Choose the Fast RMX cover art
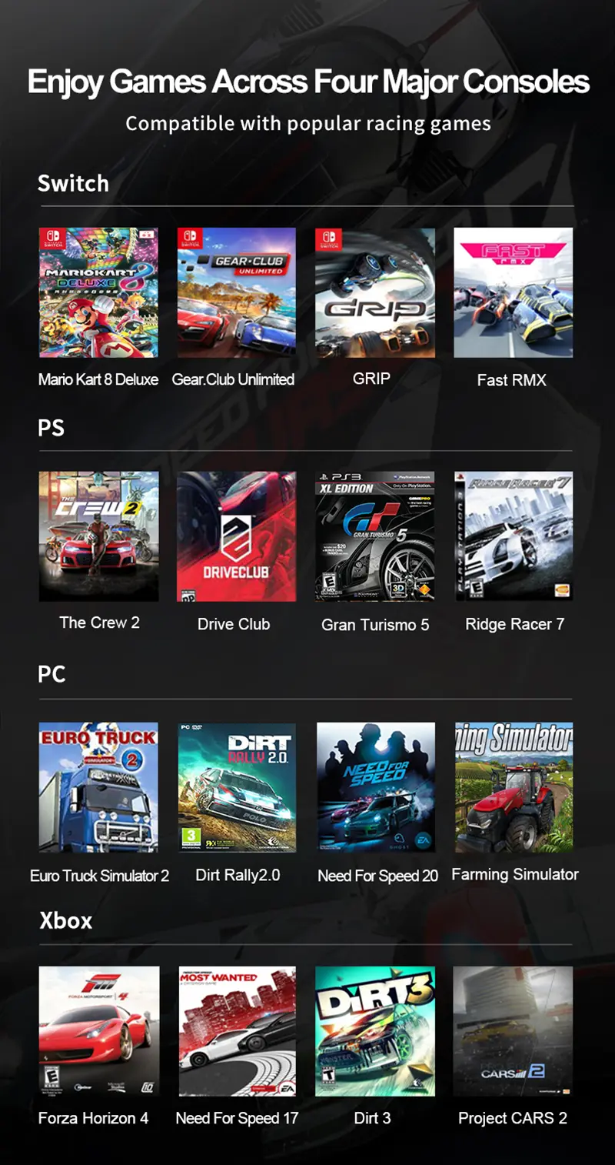 pos(514,292)
